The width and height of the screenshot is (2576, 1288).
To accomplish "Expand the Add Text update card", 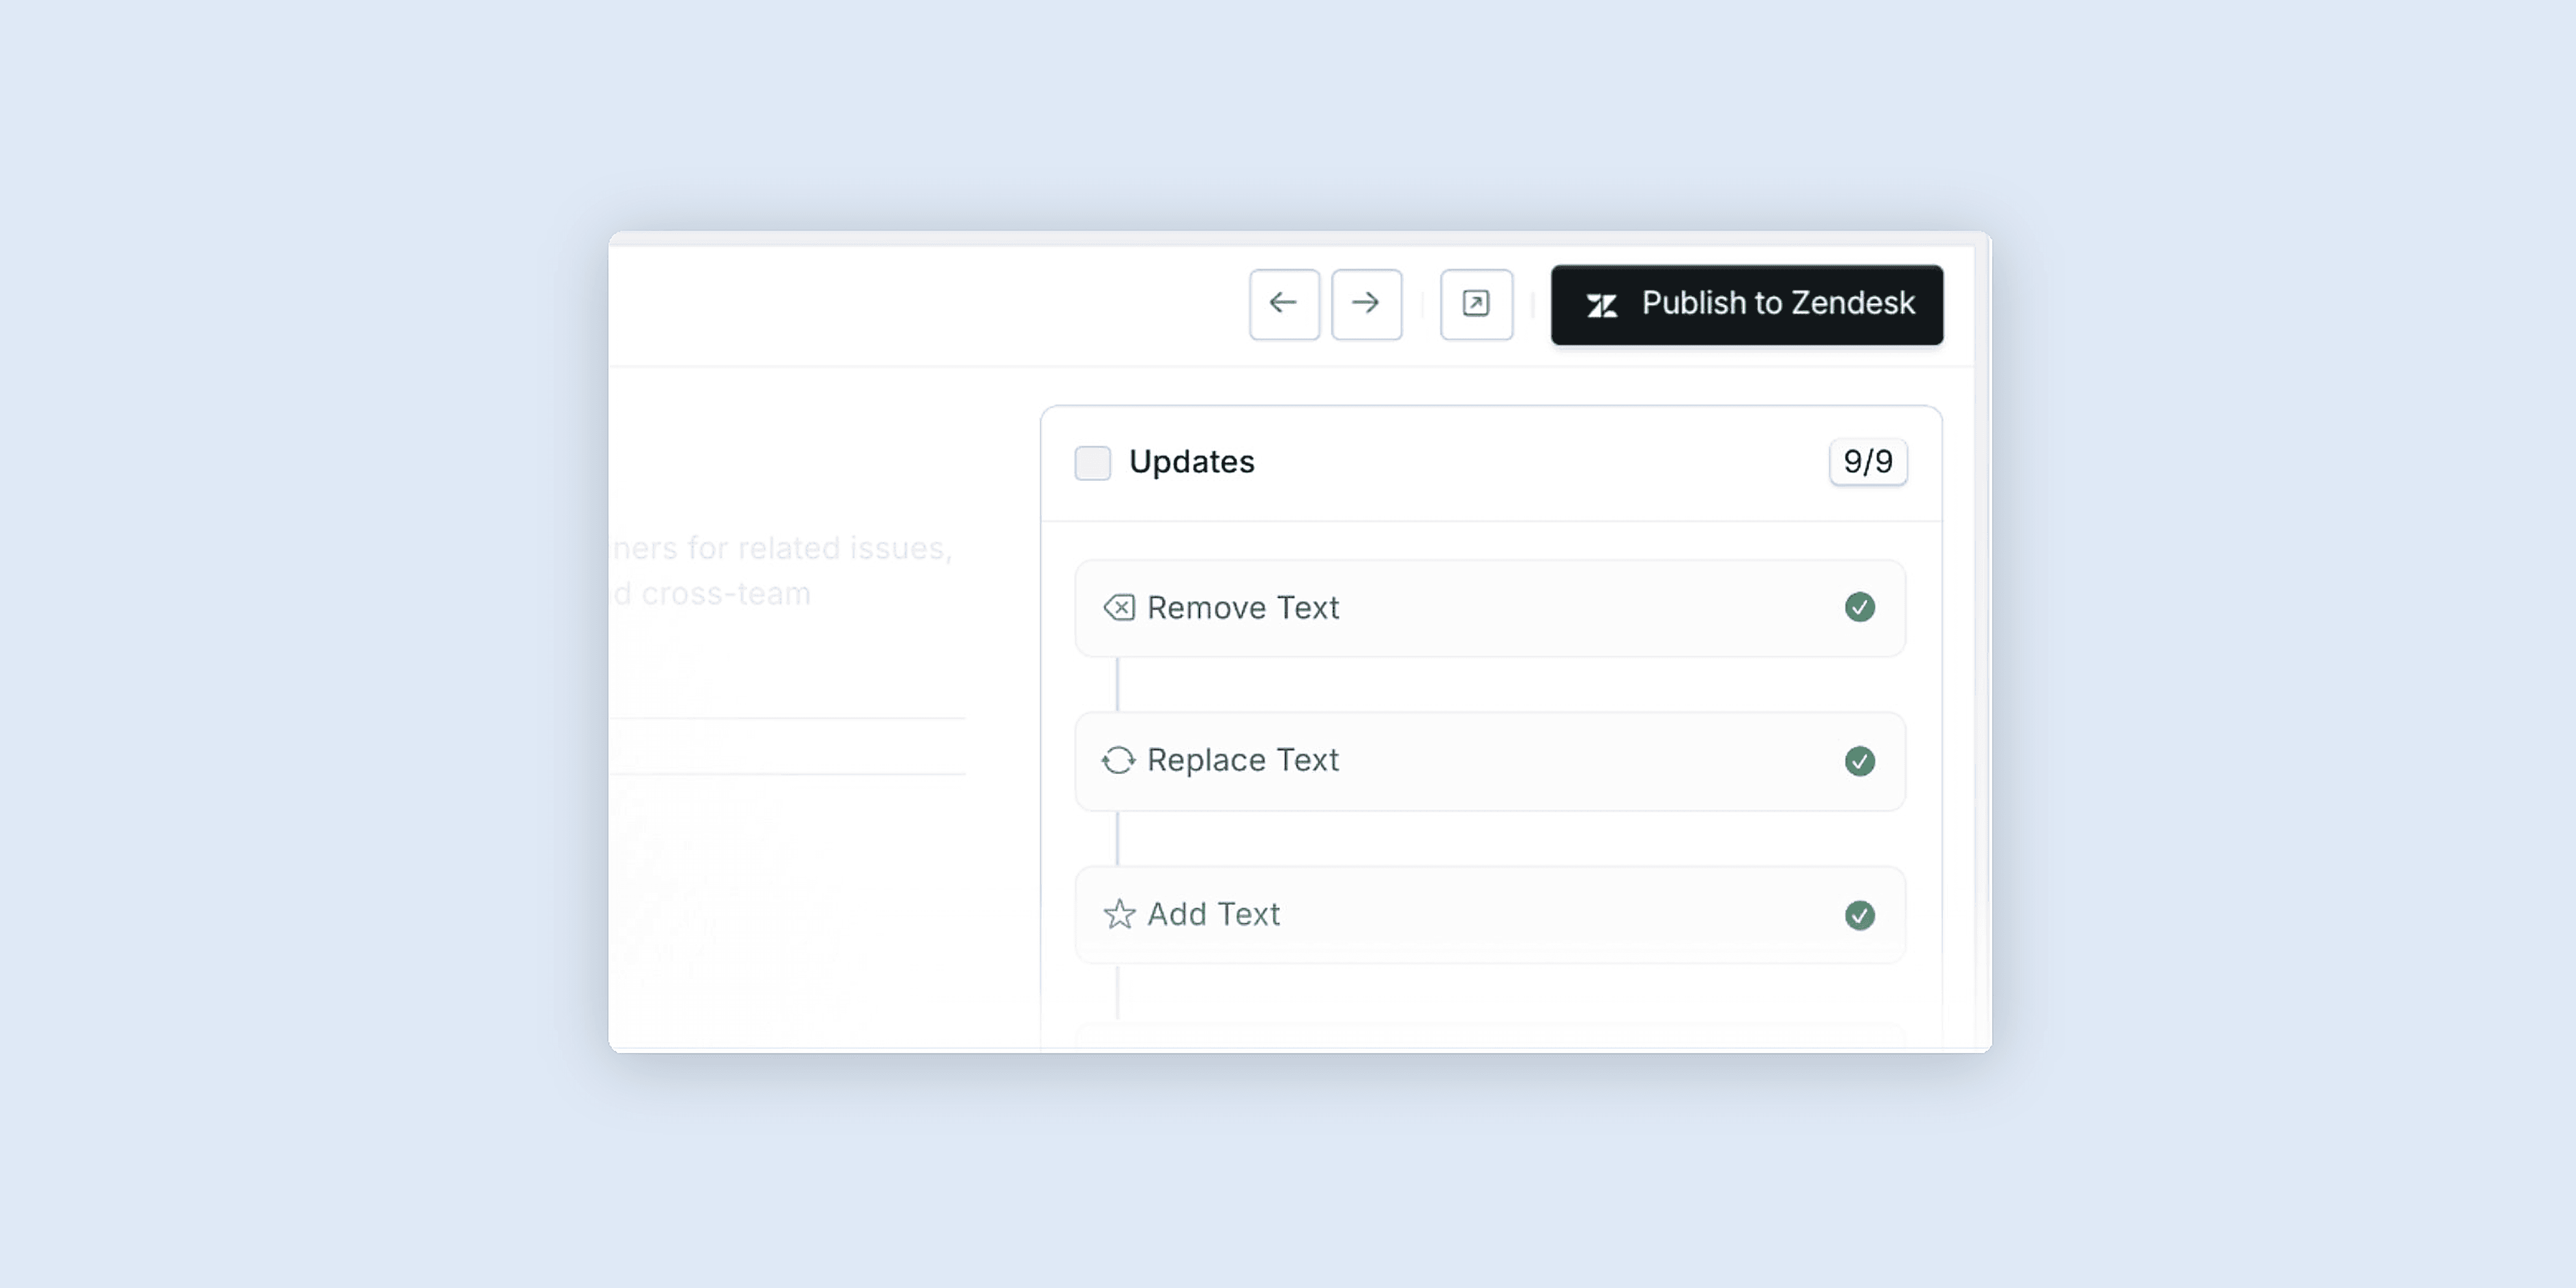I will tap(1490, 915).
